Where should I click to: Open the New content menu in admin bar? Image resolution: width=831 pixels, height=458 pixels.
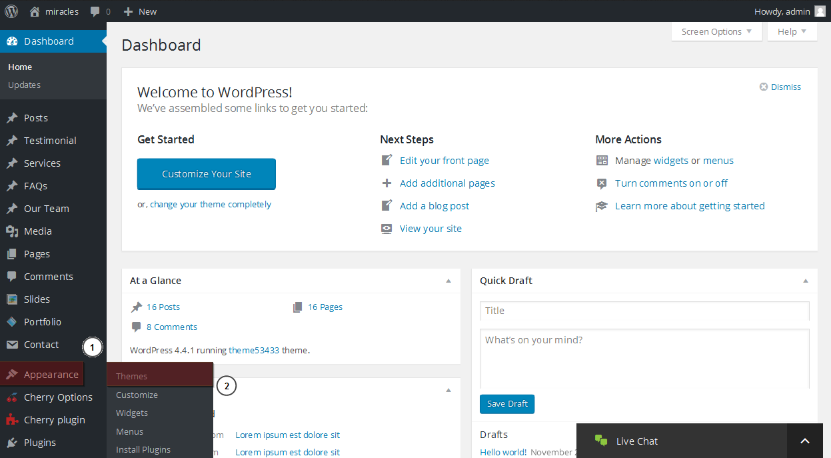pos(140,11)
